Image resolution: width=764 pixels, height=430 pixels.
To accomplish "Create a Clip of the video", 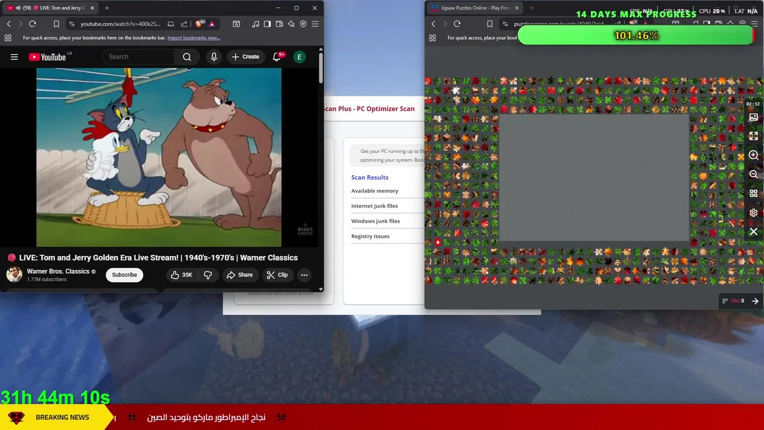I will coord(277,275).
